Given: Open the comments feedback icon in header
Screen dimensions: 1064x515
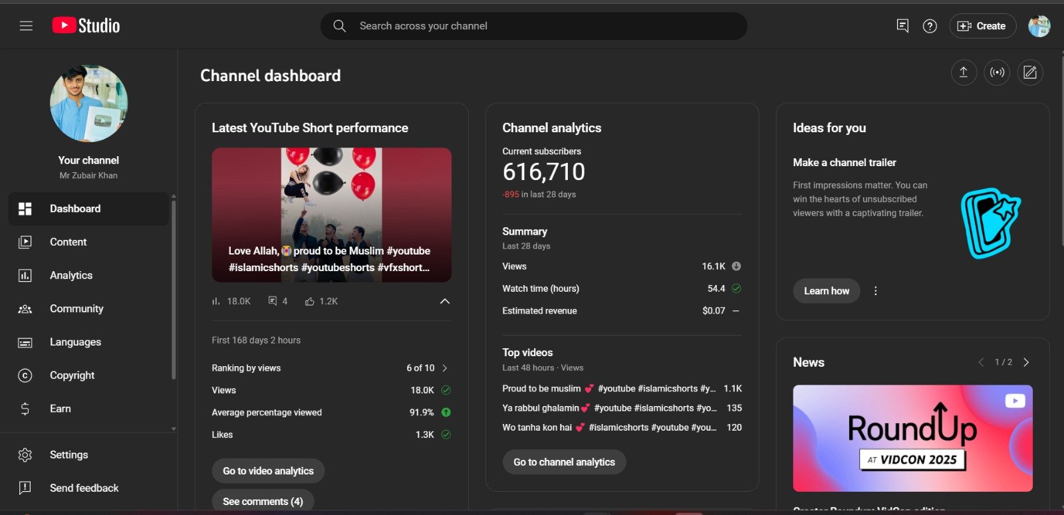Looking at the screenshot, I should (902, 26).
